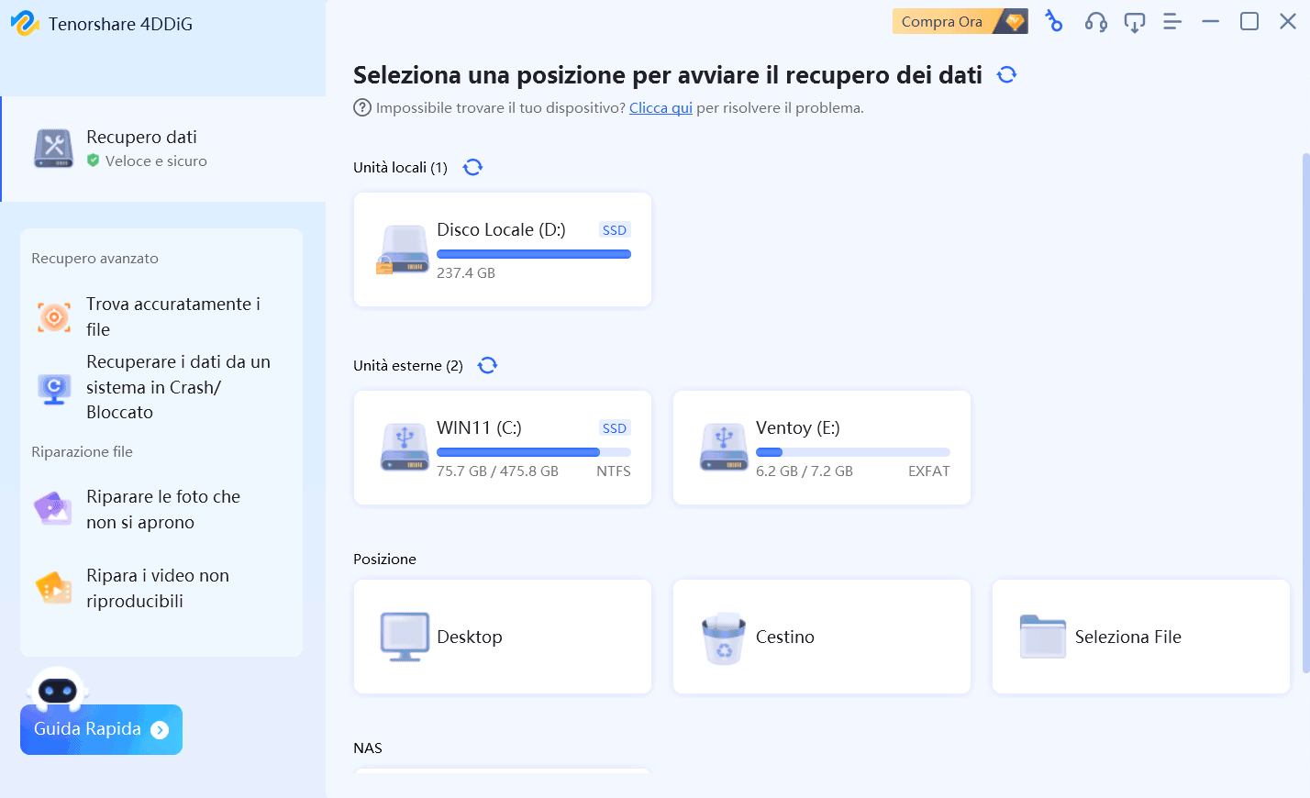Choose the Ventoy (E:) external drive
The image size is (1310, 798).
click(822, 448)
